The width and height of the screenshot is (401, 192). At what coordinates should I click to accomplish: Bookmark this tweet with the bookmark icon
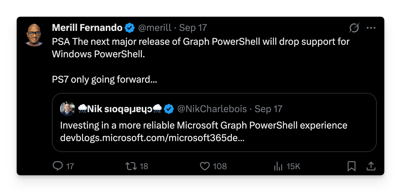coord(352,166)
